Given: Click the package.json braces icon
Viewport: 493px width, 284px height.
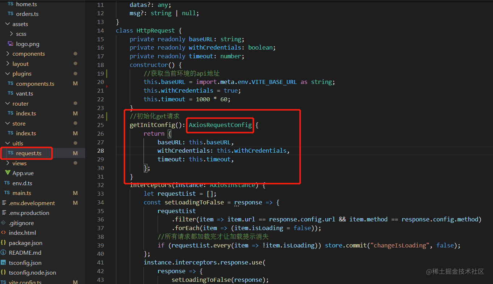Looking at the screenshot, I should (4, 243).
